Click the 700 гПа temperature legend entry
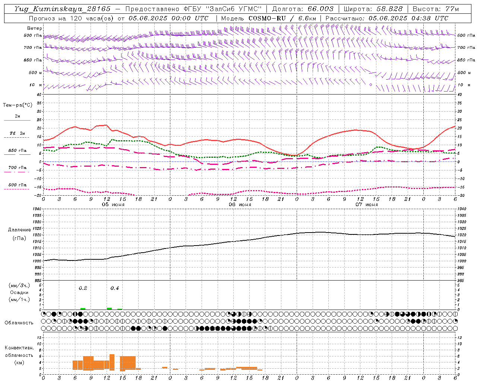Viewport: 477px width, 381px height. coord(18,168)
